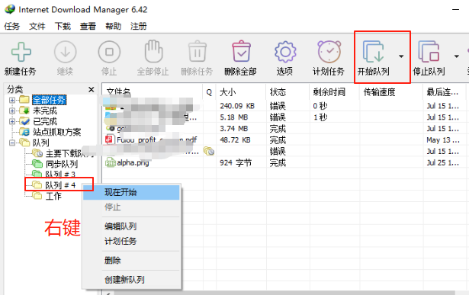Select 队列 # 4 item

(x=60, y=185)
